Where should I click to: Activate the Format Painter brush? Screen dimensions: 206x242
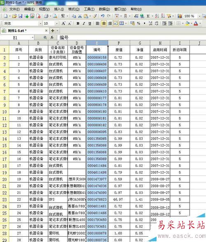95,16
